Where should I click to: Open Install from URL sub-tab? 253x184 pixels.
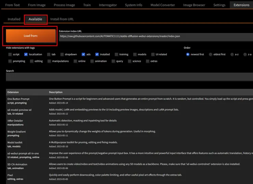62,19
